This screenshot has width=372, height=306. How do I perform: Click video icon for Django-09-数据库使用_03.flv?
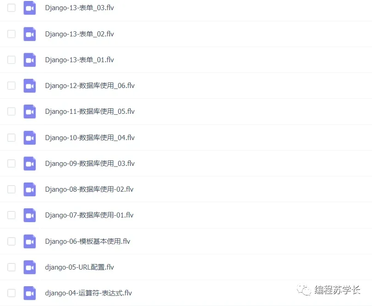click(x=30, y=164)
